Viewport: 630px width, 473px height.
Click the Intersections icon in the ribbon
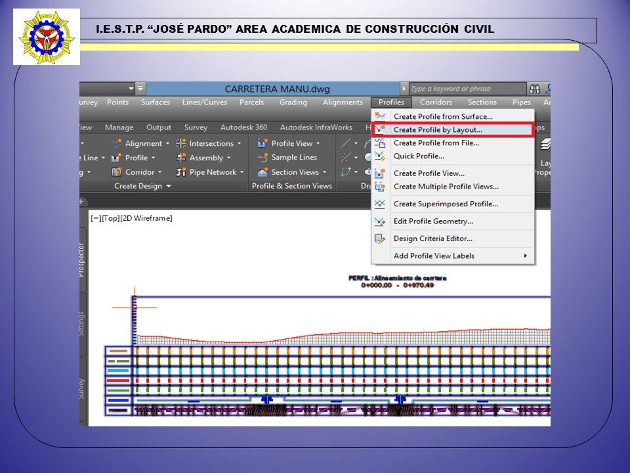click(181, 143)
